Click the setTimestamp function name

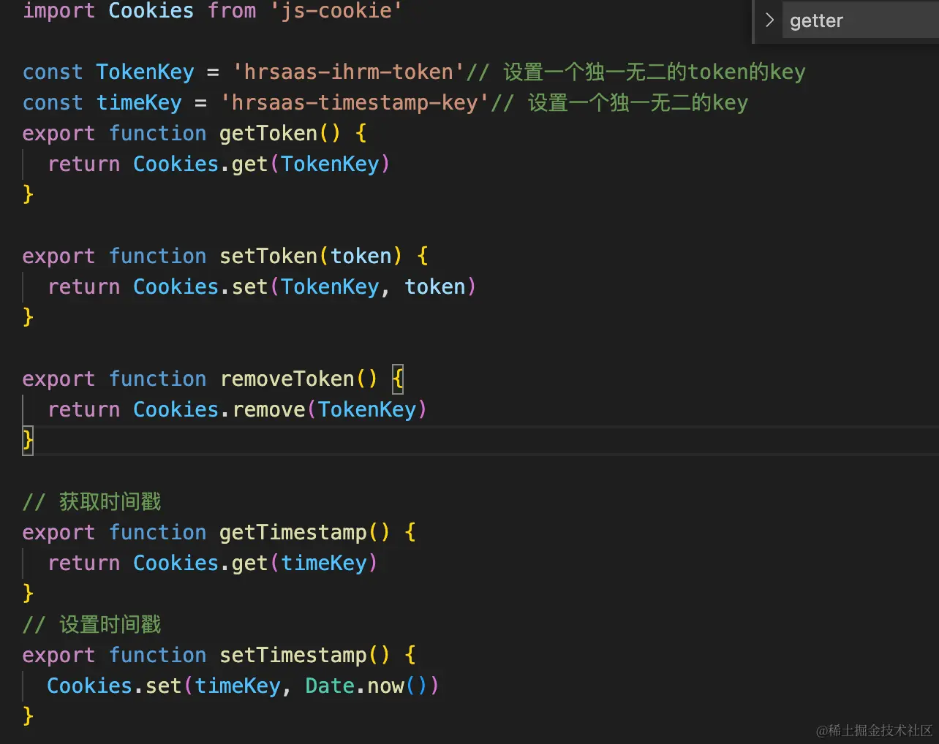293,655
